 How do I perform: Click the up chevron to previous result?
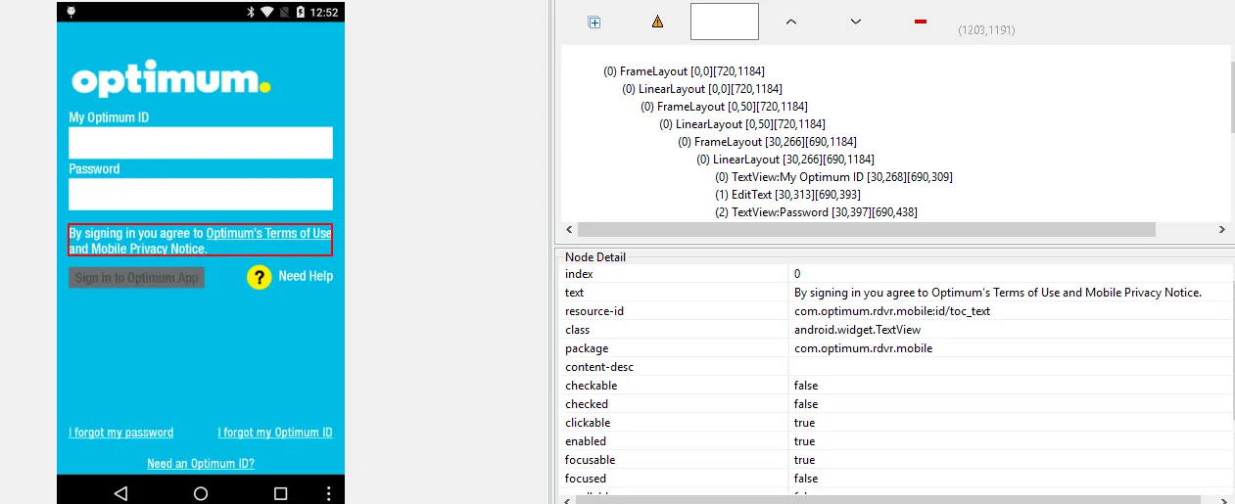pos(791,22)
